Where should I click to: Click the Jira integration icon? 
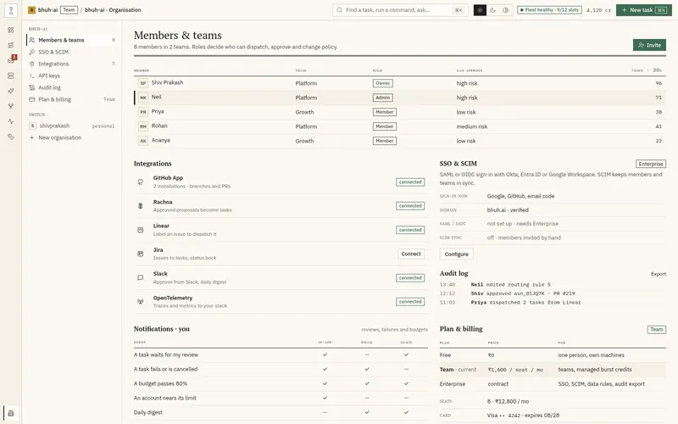pos(141,254)
